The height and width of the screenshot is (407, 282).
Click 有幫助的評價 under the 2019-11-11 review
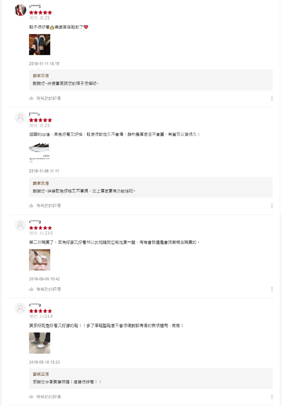pos(49,98)
